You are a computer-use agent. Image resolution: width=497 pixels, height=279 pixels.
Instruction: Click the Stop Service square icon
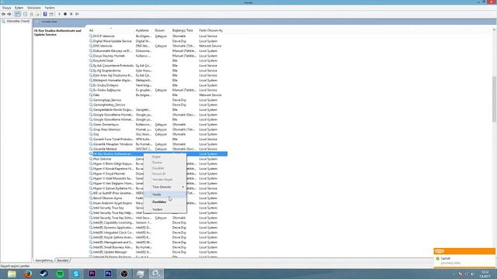pyautogui.click(x=65, y=14)
